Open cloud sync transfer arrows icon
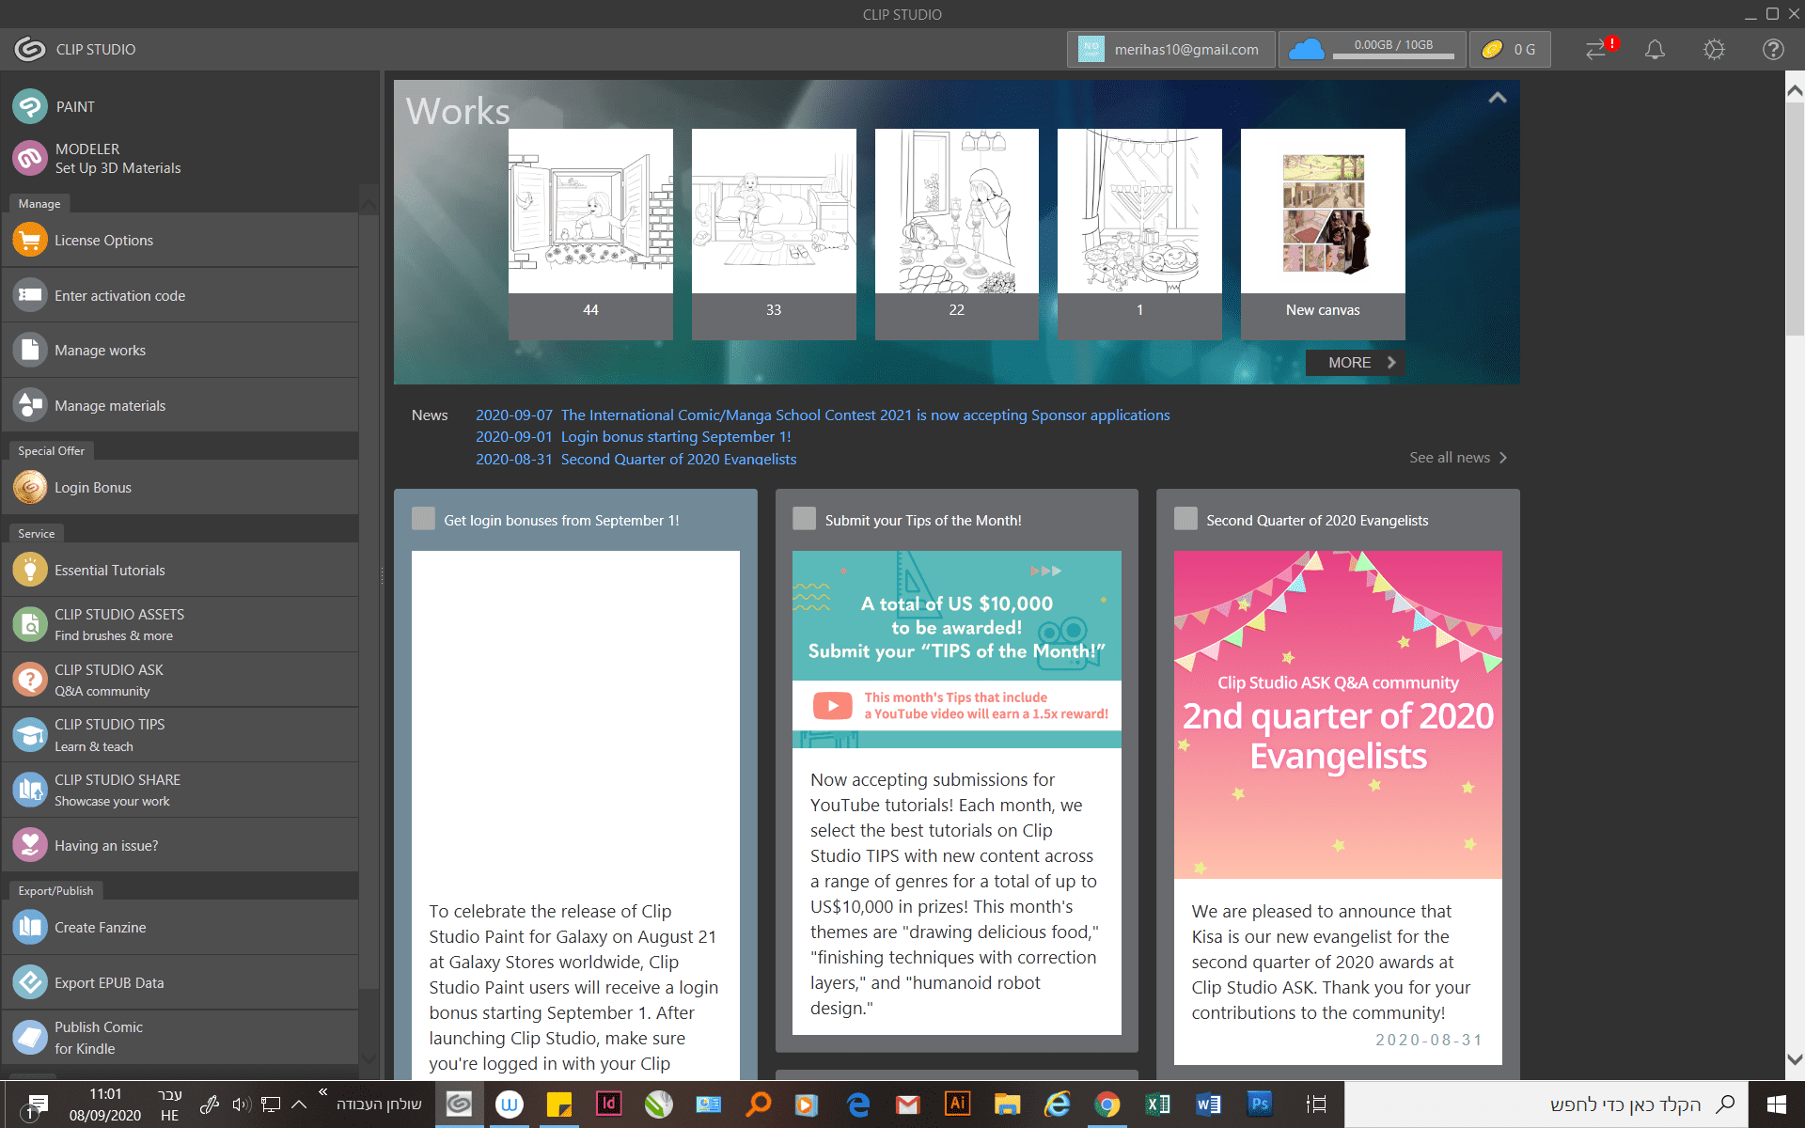The image size is (1805, 1128). [x=1597, y=50]
